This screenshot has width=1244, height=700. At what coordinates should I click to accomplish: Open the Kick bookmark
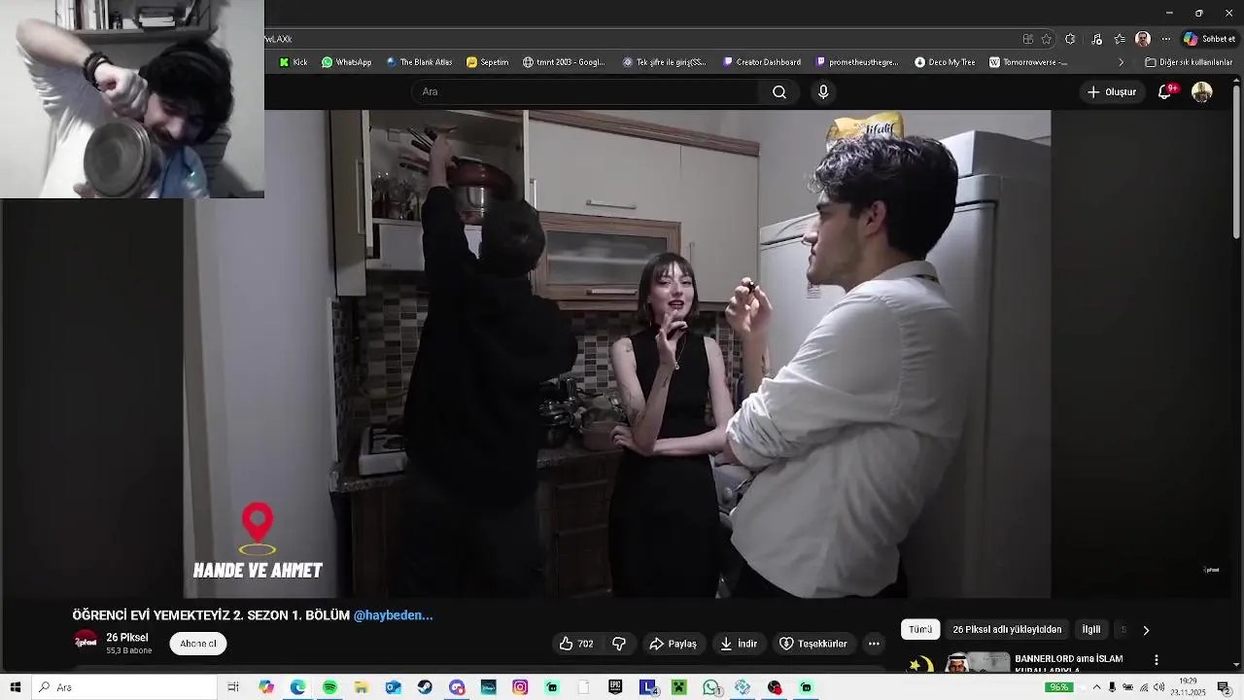[294, 62]
